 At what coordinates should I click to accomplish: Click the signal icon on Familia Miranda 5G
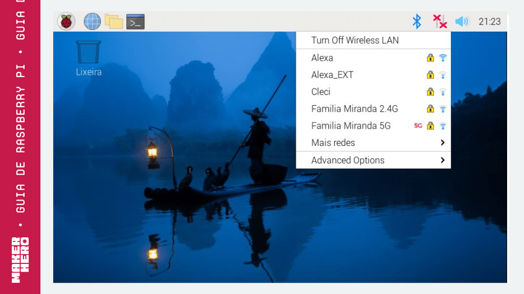coord(443,126)
